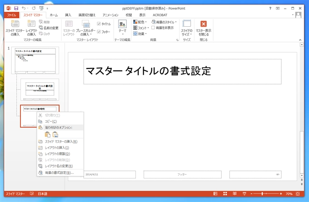
Task: Switch to the アニメーション tab
Action: click(110, 15)
